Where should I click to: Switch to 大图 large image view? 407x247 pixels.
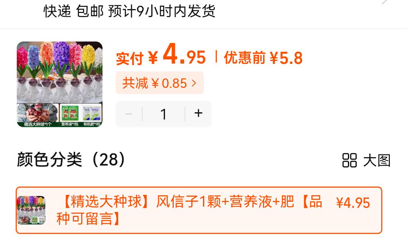[x=366, y=160]
